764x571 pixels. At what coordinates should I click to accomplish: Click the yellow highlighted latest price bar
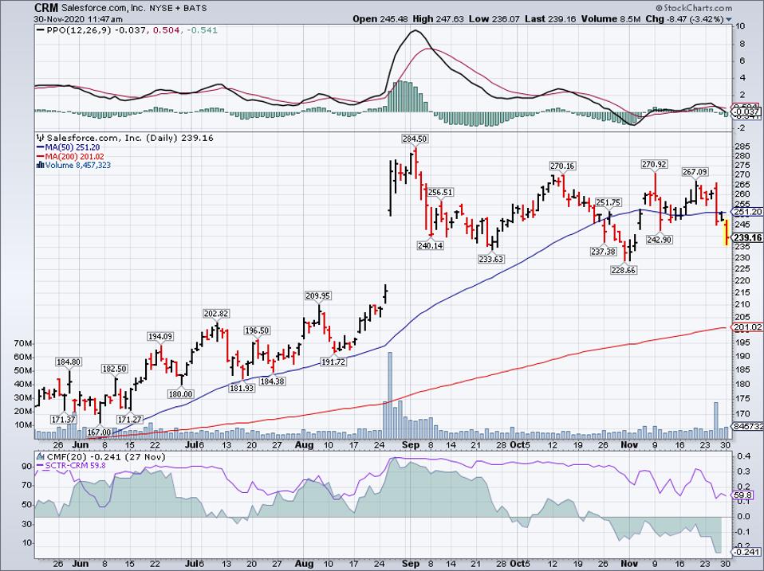[727, 233]
